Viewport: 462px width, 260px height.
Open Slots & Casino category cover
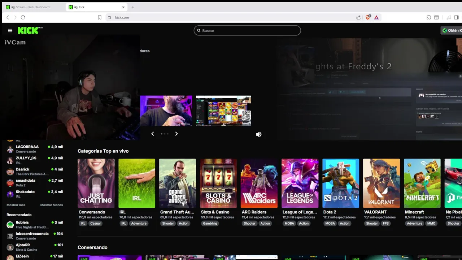(x=218, y=183)
